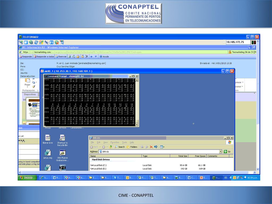Sort by Name column in IVR-01

click(116, 156)
